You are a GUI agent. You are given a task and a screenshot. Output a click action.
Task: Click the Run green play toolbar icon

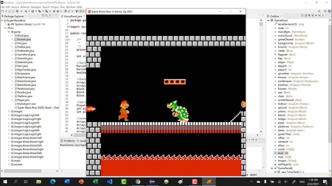pos(33,11)
